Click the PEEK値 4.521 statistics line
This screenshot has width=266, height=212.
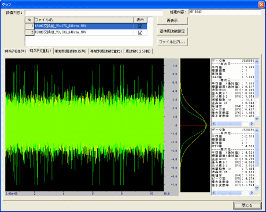(233, 146)
